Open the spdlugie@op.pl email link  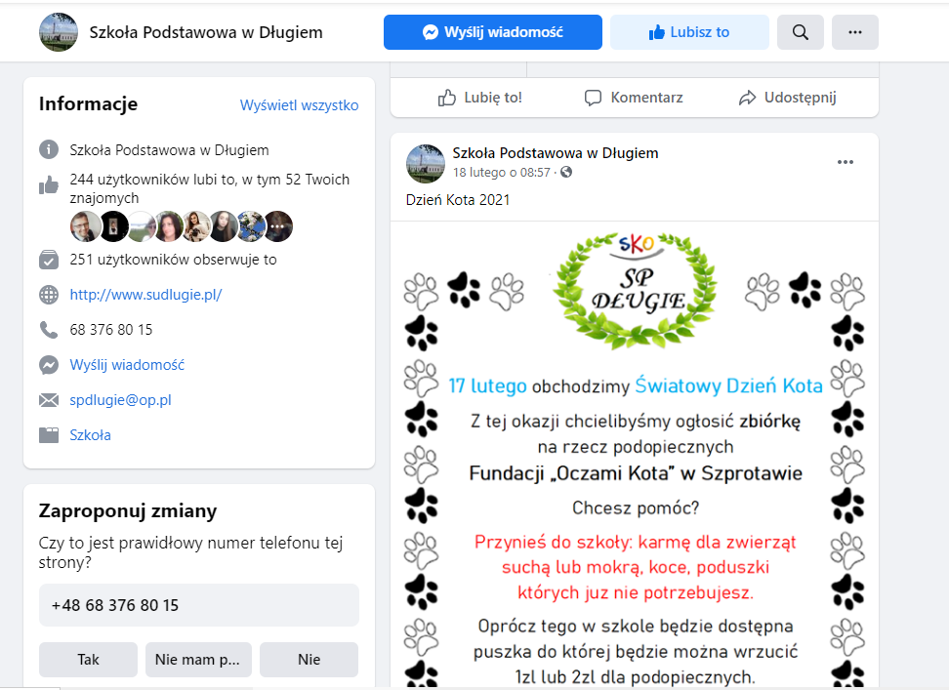pos(120,400)
